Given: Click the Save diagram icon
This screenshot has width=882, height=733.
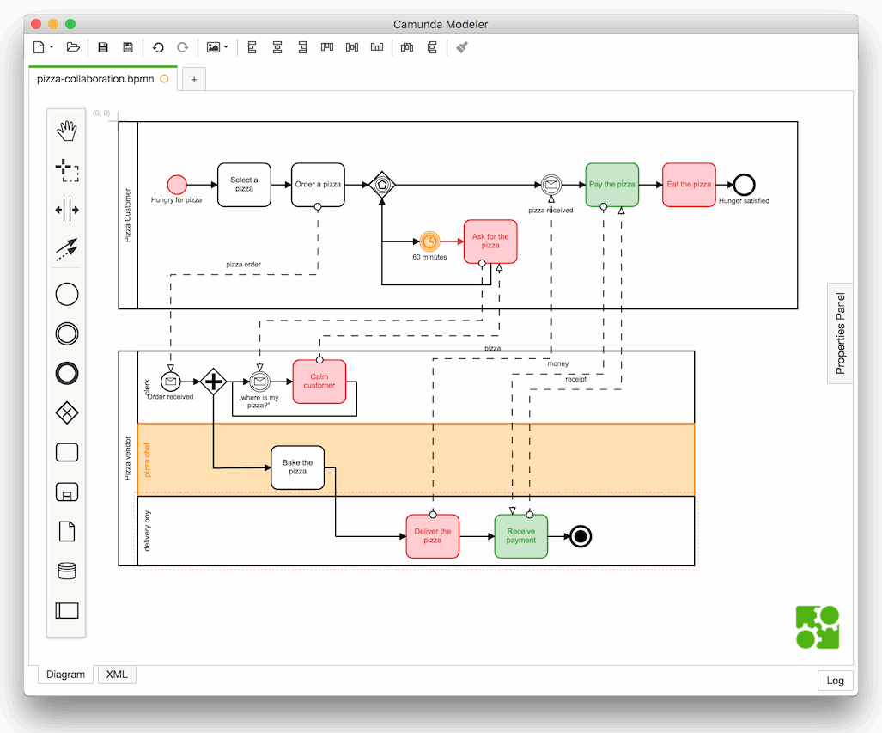Looking at the screenshot, I should pos(103,47).
